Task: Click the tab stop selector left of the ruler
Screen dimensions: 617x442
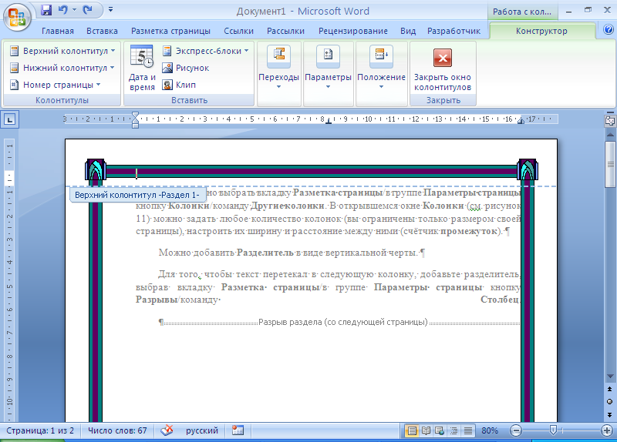Action: tap(10, 119)
